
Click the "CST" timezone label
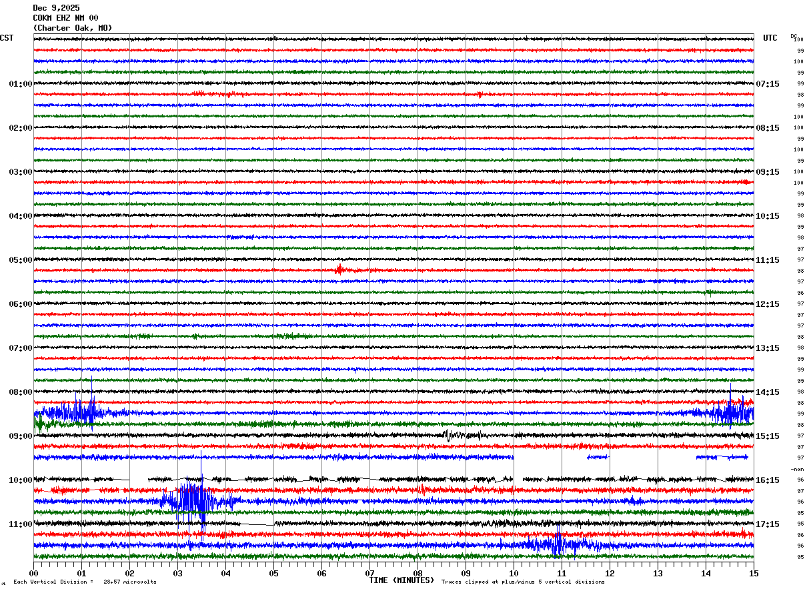tap(7, 38)
